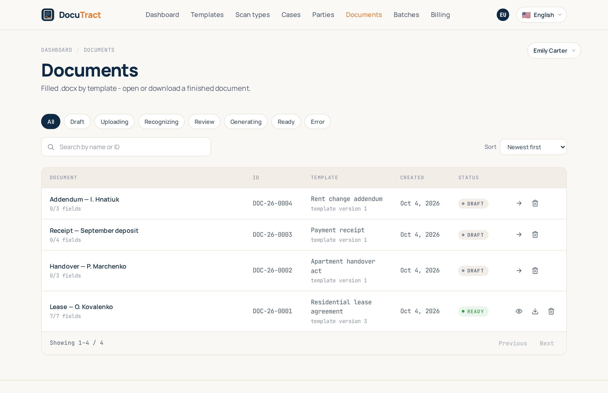Click the Previous pagination button

[x=513, y=343]
